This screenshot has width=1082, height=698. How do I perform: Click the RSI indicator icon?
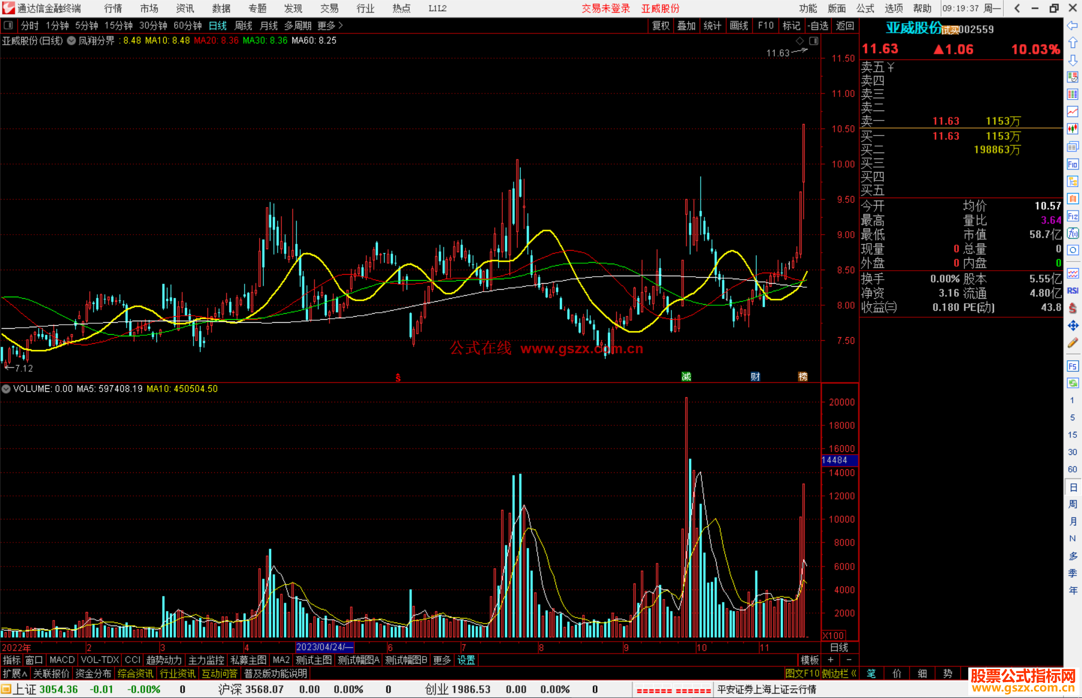pos(1072,291)
